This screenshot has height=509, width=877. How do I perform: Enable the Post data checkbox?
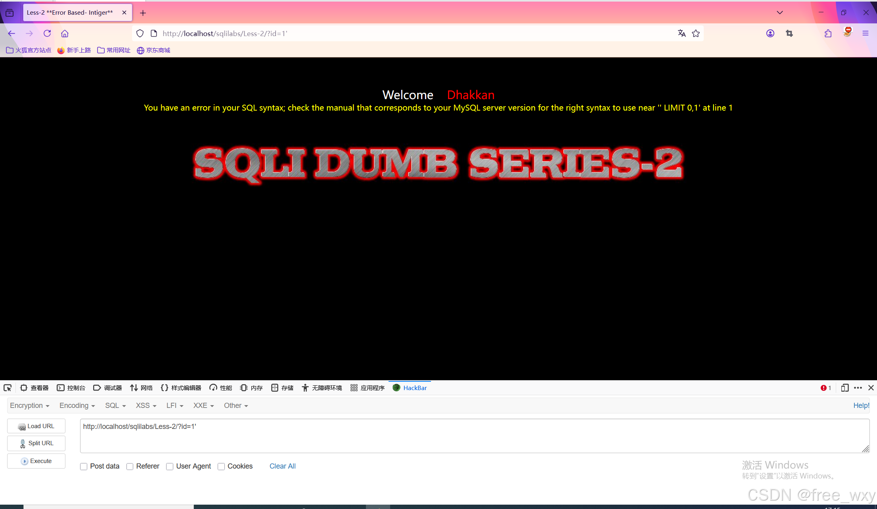click(84, 467)
